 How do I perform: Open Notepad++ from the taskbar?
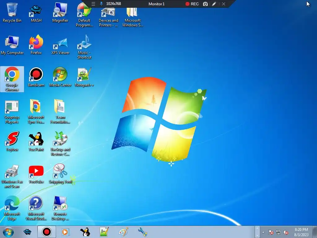click(104, 232)
